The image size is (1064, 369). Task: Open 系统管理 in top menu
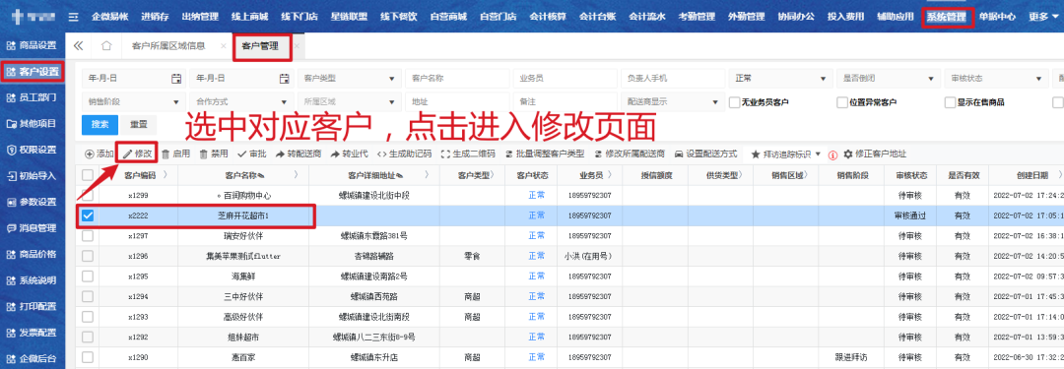(947, 17)
